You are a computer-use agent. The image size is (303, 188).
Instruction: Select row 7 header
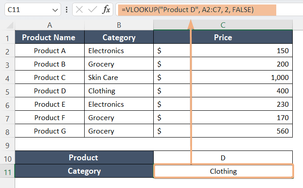pyautogui.click(x=7, y=118)
